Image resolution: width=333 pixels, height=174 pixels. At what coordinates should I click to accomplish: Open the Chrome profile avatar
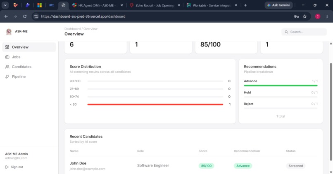[318, 16]
